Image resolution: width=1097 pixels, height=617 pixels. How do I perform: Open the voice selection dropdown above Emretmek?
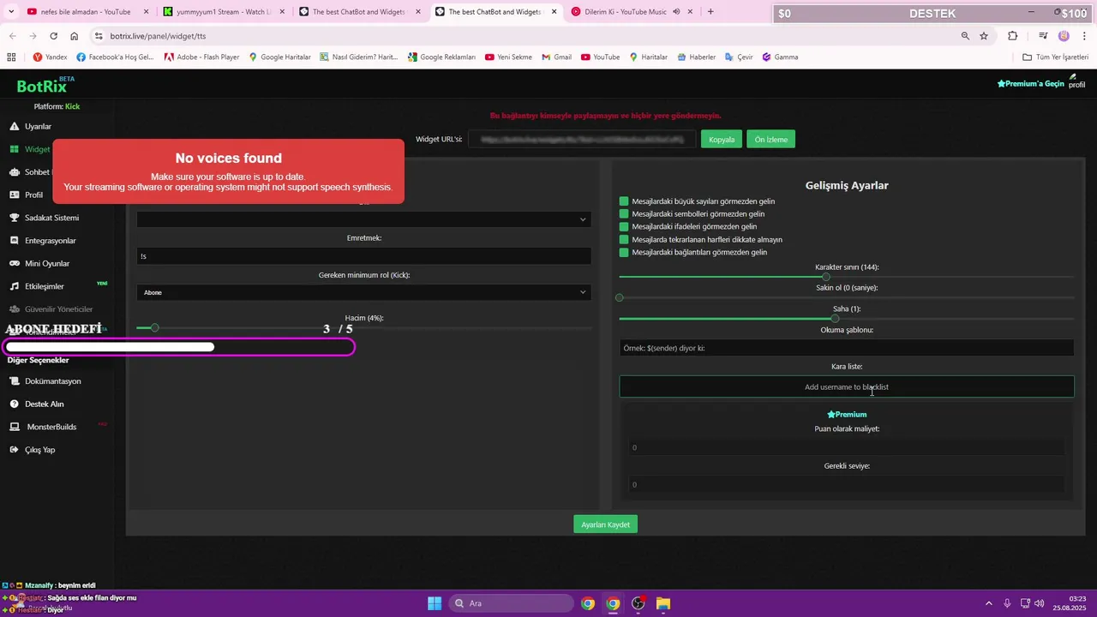(363, 219)
